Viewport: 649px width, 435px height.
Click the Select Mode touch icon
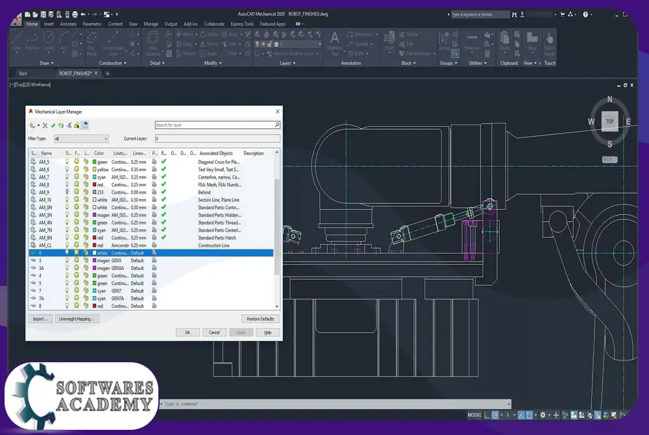549,44
